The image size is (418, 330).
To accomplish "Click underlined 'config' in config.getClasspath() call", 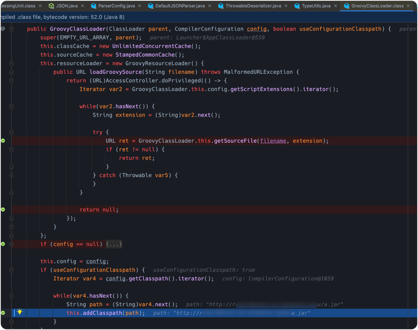I will point(116,279).
